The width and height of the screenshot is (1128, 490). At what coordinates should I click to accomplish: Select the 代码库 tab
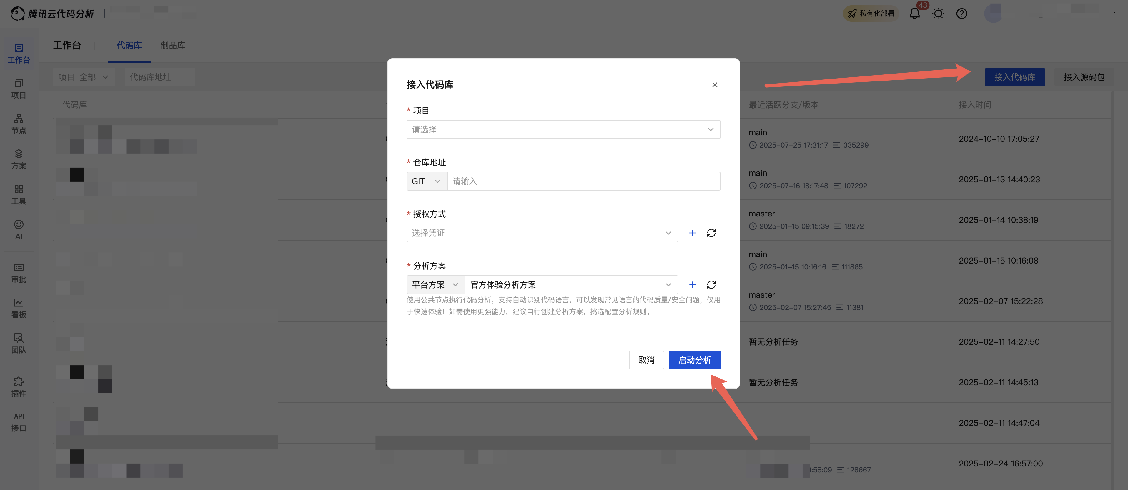[x=129, y=46]
